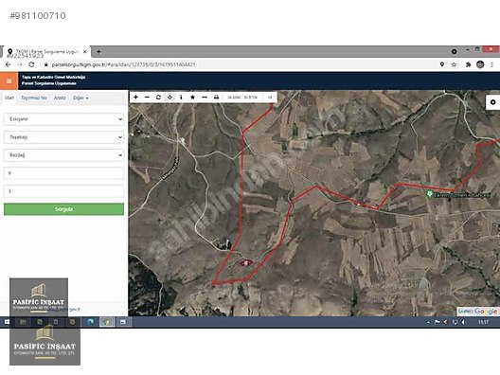The height and width of the screenshot is (375, 500).
Task: Open the Diğer dropdown menu
Action: tap(80, 98)
